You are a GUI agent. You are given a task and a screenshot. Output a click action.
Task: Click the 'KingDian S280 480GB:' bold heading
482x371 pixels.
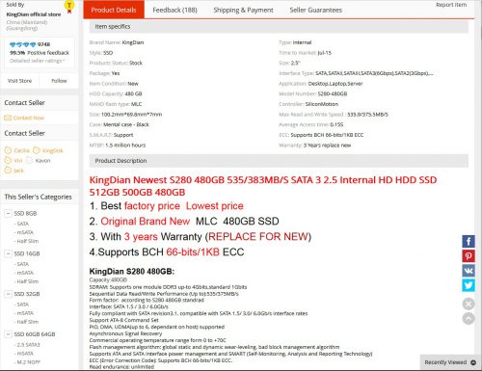[x=132, y=272]
